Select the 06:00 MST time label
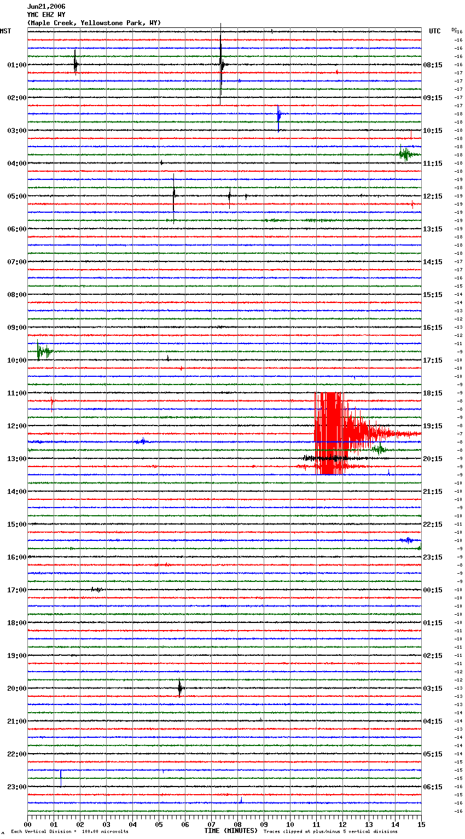The width and height of the screenshot is (465, 839). point(17,229)
